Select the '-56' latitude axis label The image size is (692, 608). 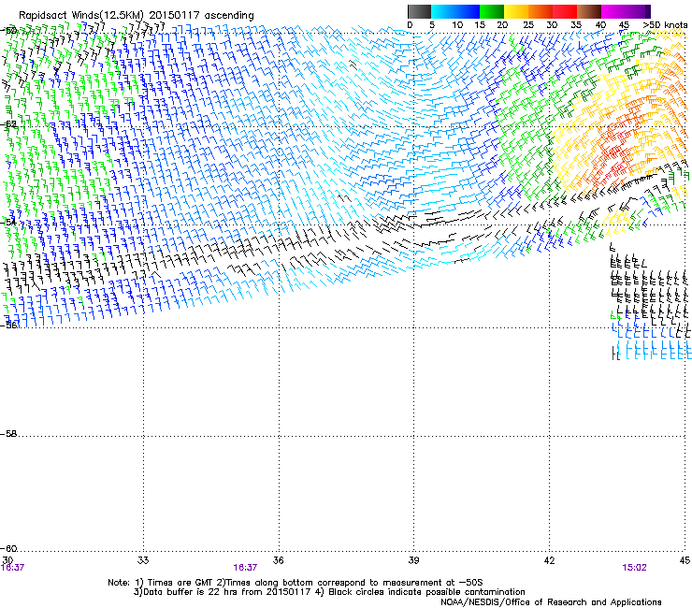pyautogui.click(x=8, y=326)
